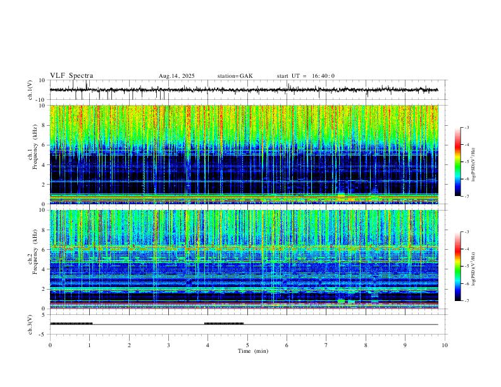
Task: Click the "VLF Spectra" plot title
Action: tap(71, 76)
